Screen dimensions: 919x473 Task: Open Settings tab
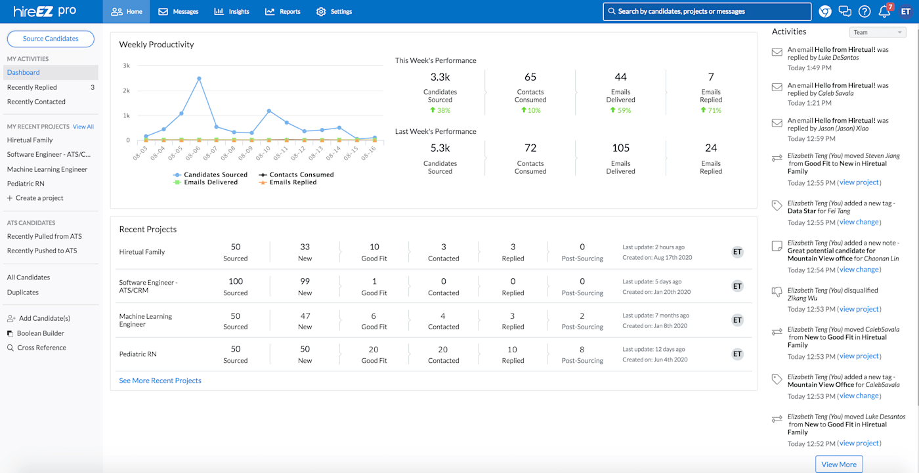[334, 11]
